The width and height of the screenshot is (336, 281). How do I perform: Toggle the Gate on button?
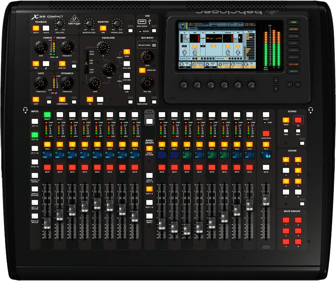coord(36,100)
